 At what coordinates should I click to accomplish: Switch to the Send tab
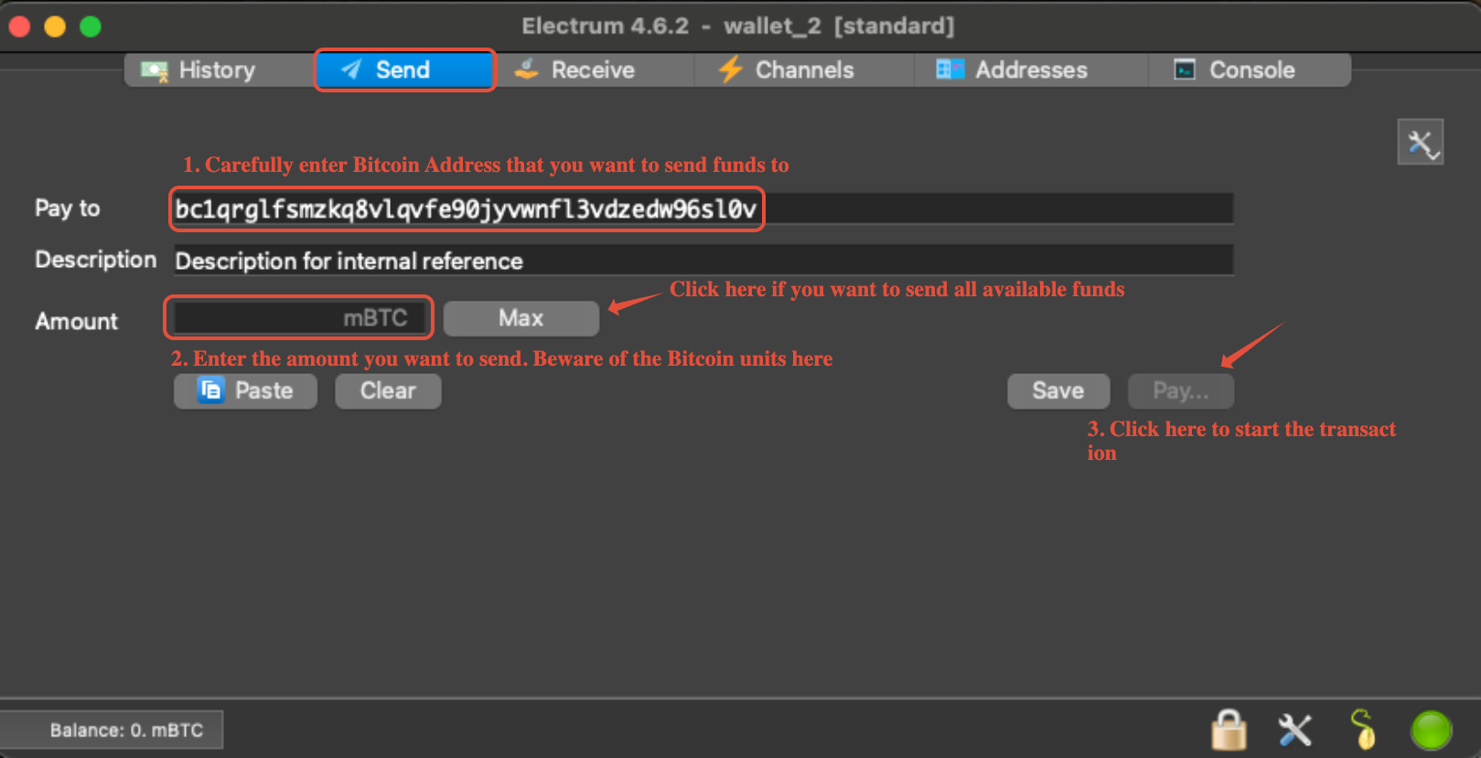[404, 70]
